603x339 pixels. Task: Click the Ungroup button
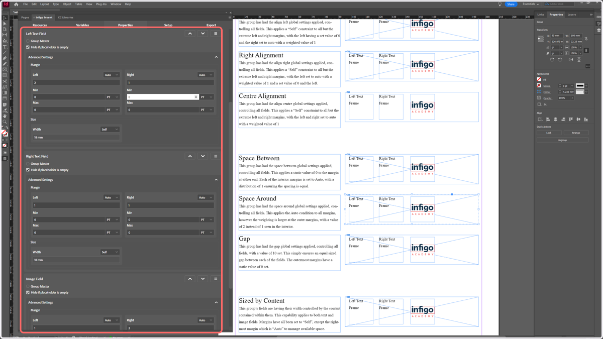click(562, 140)
